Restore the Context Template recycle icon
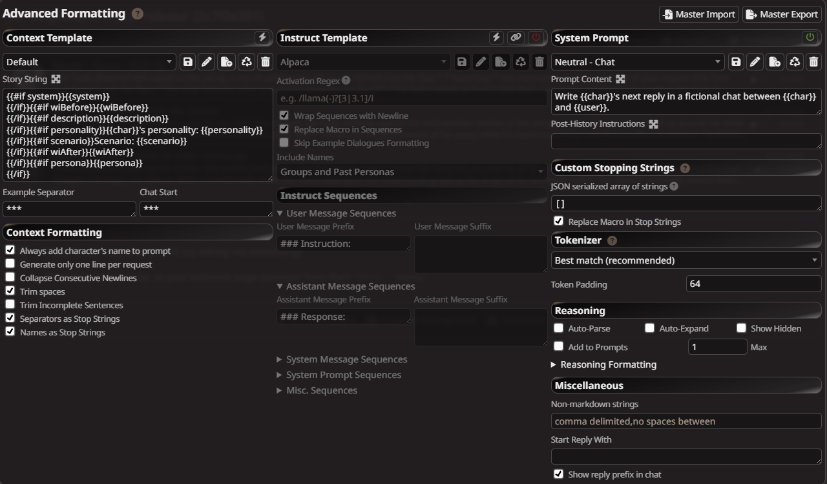 (246, 62)
